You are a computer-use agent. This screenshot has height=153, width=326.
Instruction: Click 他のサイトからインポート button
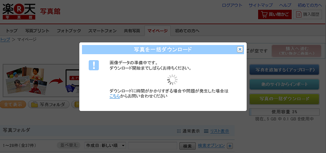pyautogui.click(x=284, y=84)
